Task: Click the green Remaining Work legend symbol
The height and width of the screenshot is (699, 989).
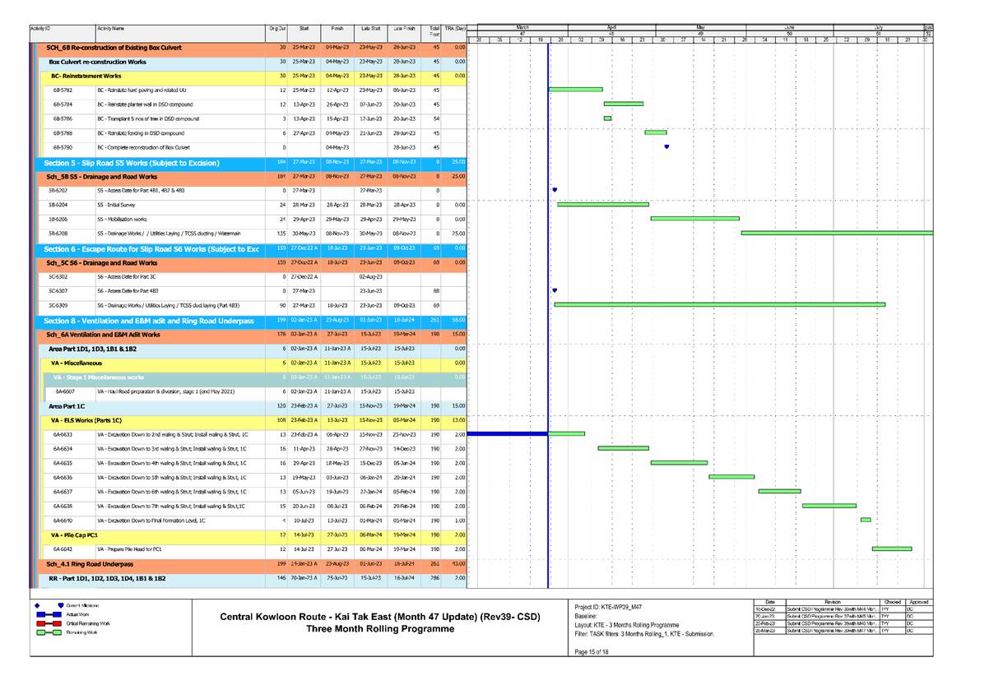Action: pyautogui.click(x=49, y=634)
